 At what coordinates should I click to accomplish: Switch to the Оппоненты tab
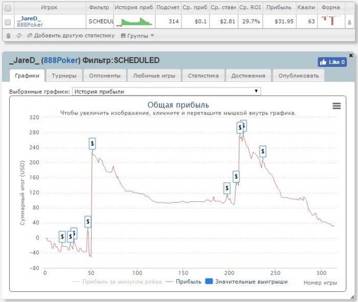105,76
